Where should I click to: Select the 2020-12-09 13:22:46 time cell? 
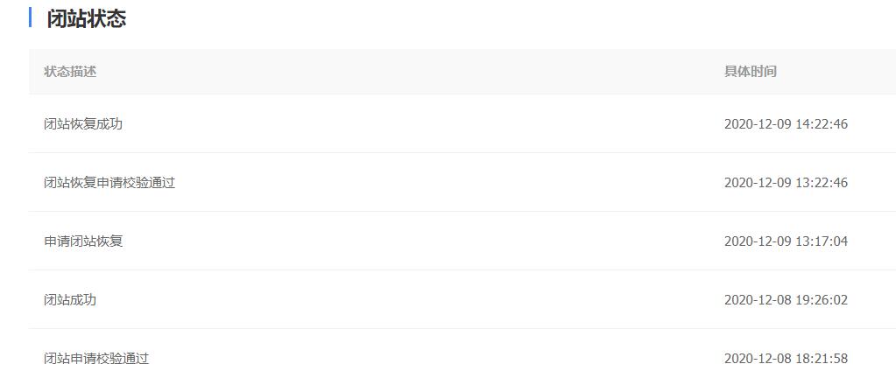786,183
